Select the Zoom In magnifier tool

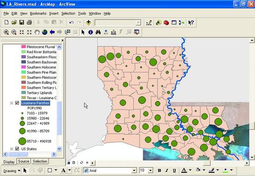pos(6,32)
